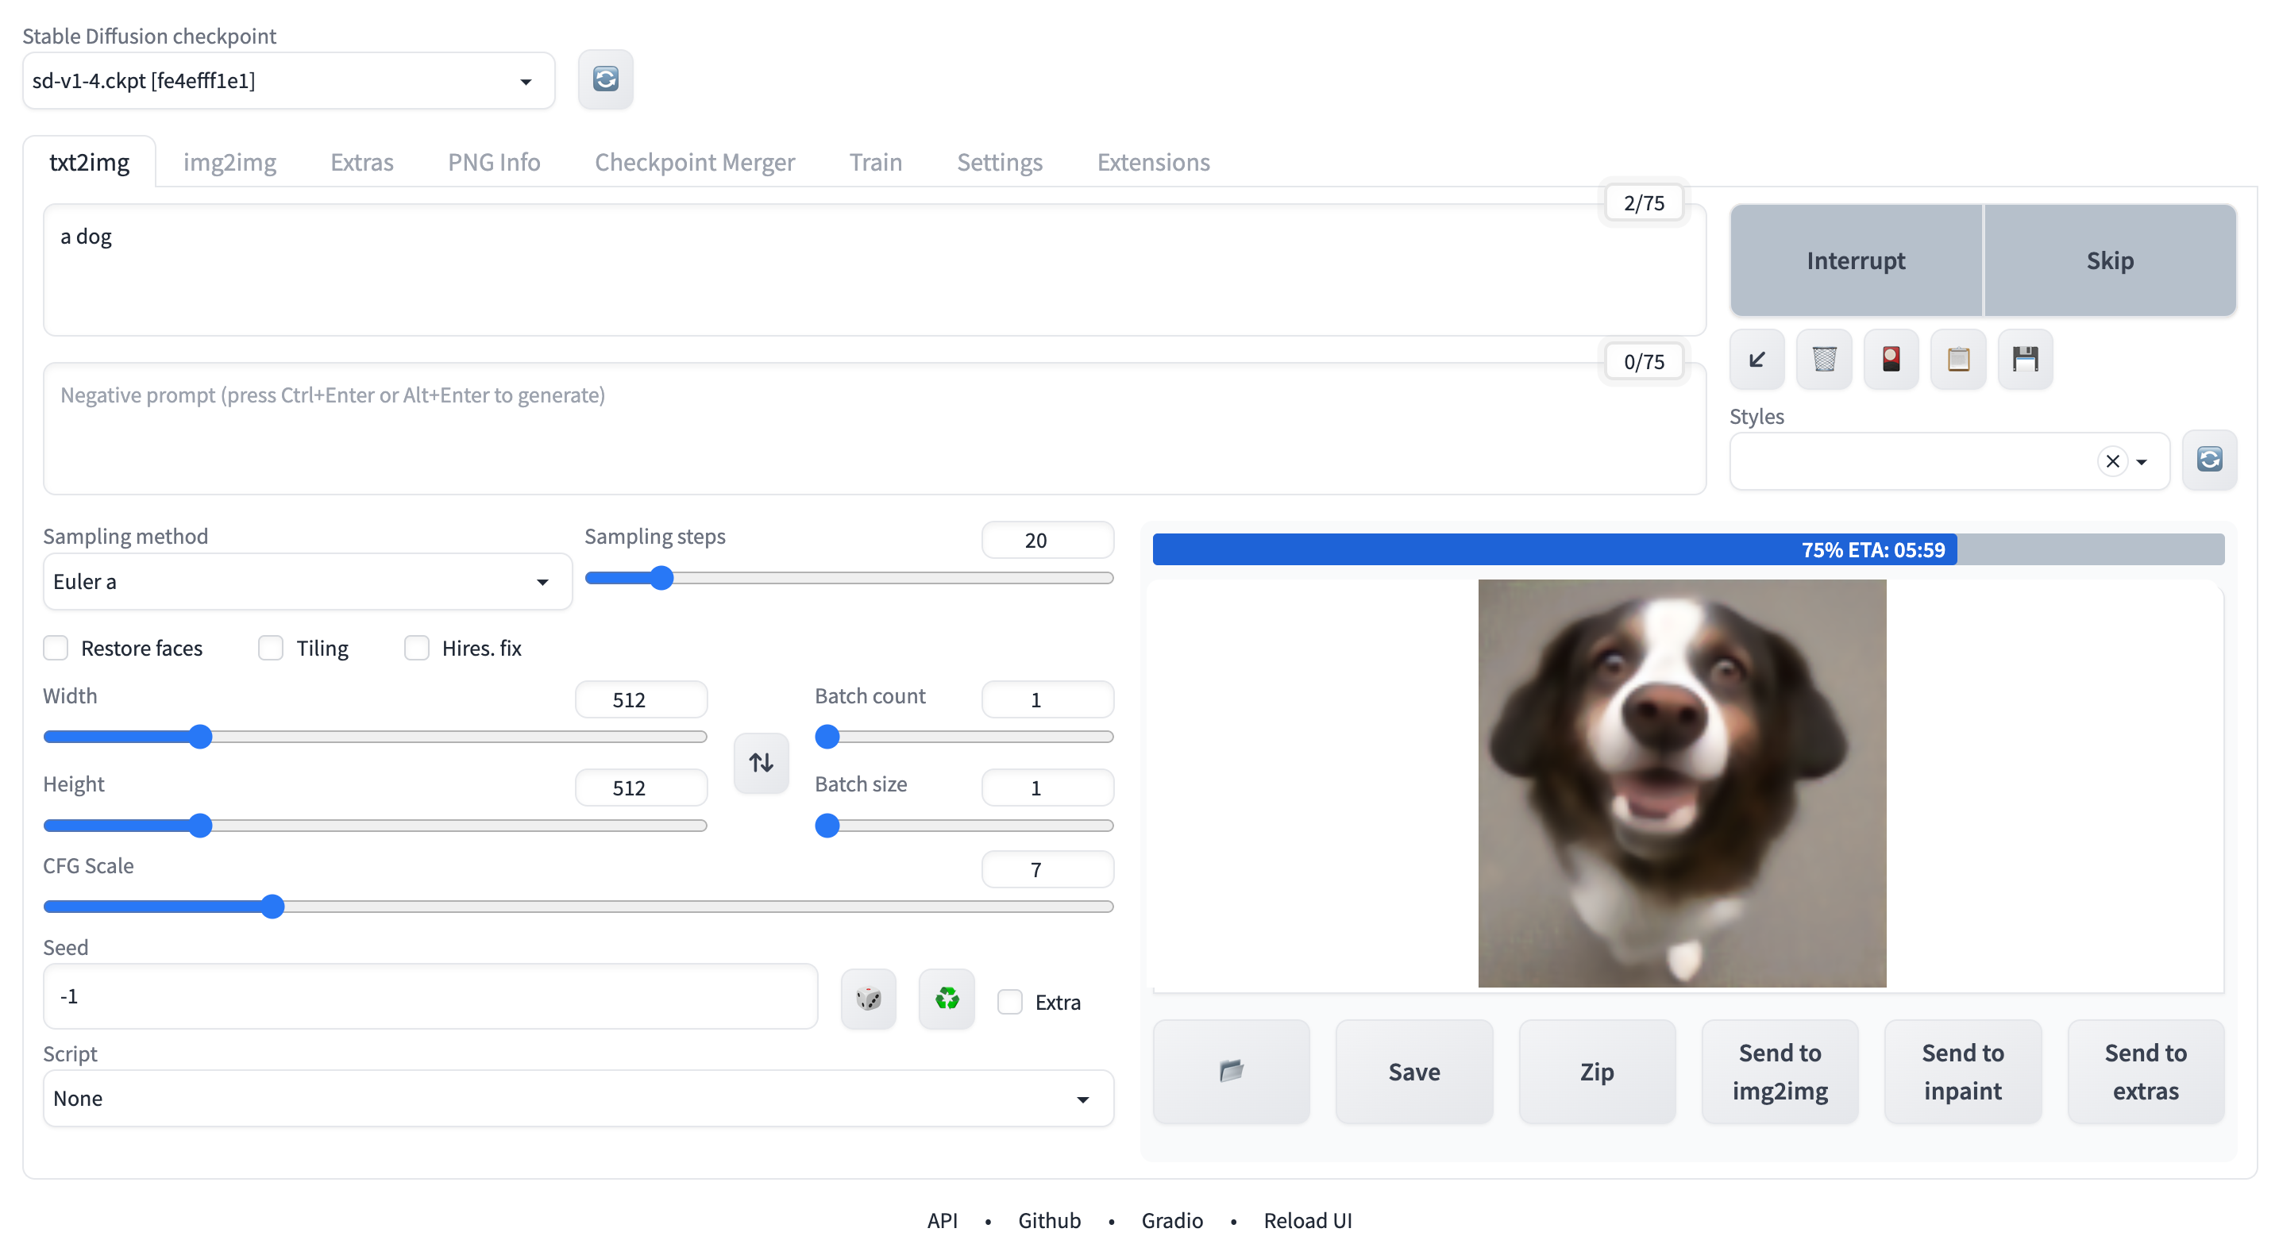Toggle the Tiling checkbox
The height and width of the screenshot is (1240, 2279).
(271, 649)
